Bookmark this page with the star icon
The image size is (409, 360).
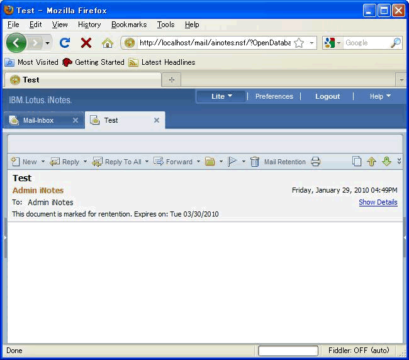[299, 43]
